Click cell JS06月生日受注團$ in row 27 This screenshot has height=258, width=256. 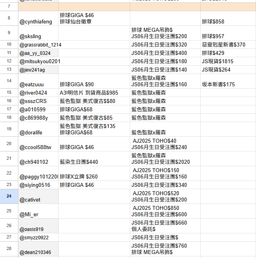tap(165, 237)
